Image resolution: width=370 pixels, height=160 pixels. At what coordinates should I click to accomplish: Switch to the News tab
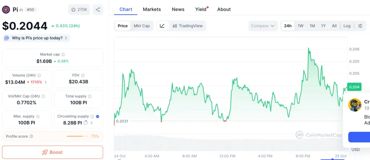(x=178, y=9)
